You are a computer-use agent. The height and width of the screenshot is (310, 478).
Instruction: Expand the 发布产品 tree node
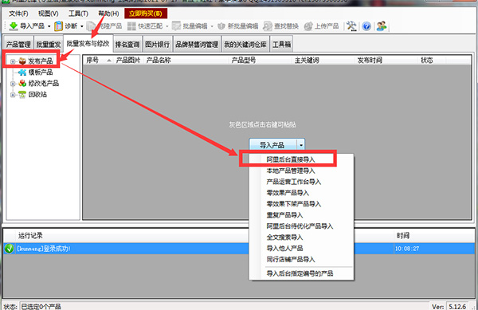click(x=13, y=61)
